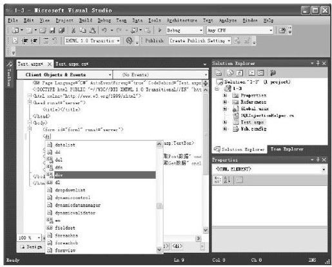This screenshot has width=332, height=267.
Task: Switch to the Design view tab
Action: tap(32, 247)
